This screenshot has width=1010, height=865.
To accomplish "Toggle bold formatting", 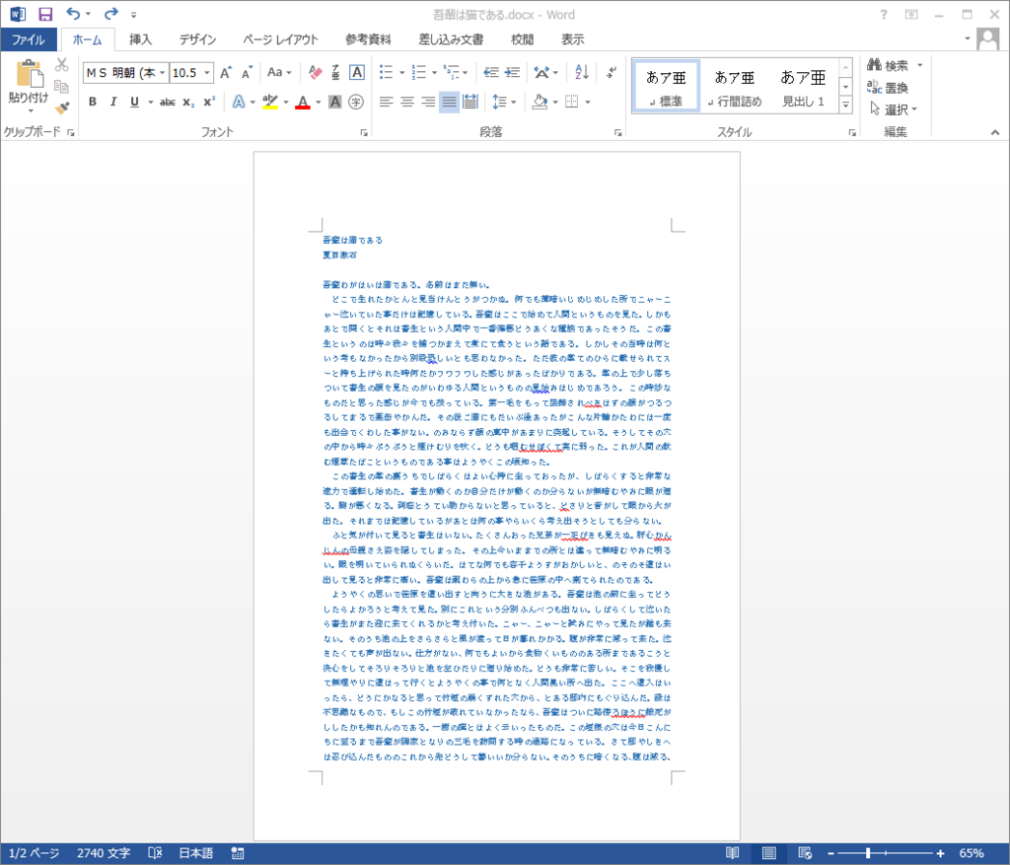I will pos(93,102).
